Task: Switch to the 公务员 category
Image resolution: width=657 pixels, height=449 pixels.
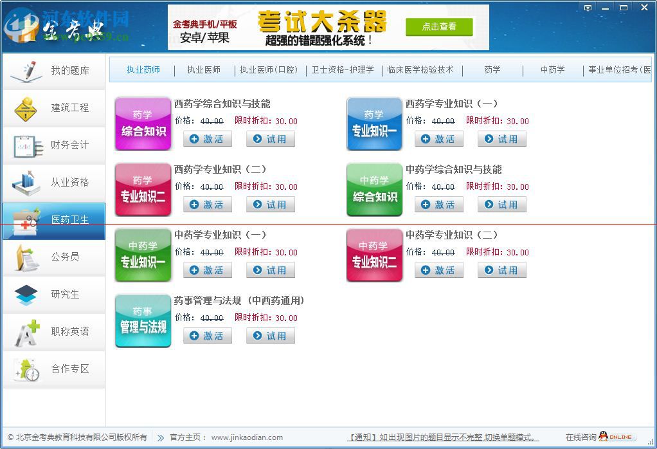Action: pyautogui.click(x=53, y=257)
